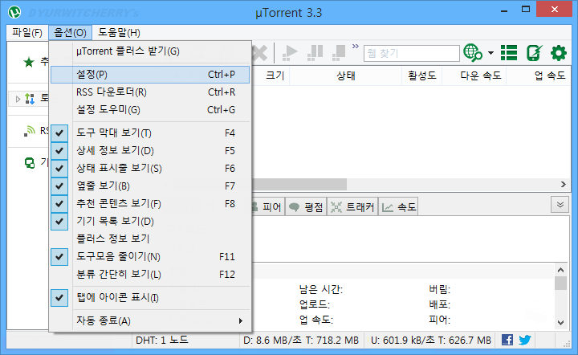Click detail pane scrollbar up arrow
This screenshot has height=355, width=578.
click(x=560, y=270)
